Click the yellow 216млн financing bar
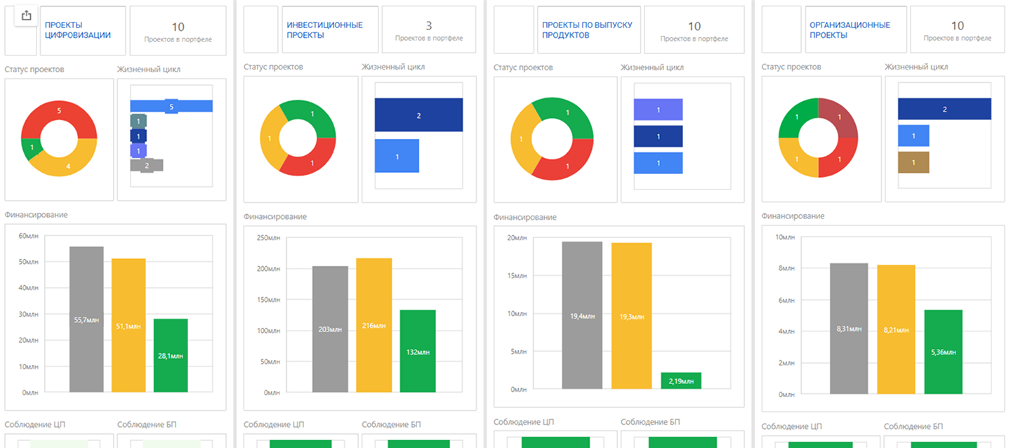Image resolution: width=1011 pixels, height=448 pixels. tap(374, 325)
